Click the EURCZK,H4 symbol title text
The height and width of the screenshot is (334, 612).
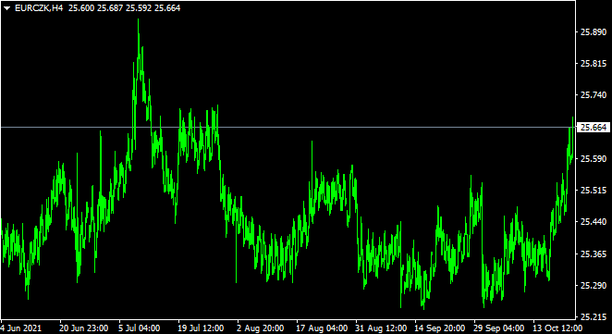39,8
